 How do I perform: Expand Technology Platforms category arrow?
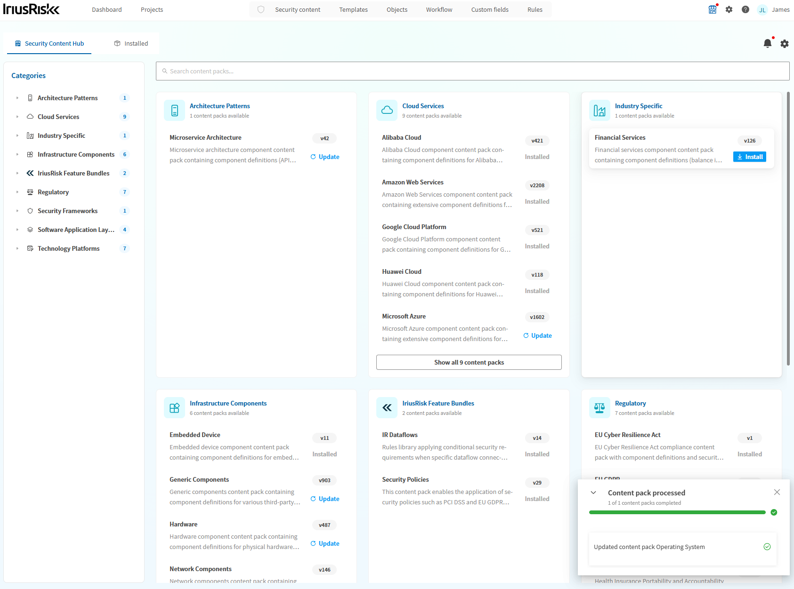[x=17, y=248]
